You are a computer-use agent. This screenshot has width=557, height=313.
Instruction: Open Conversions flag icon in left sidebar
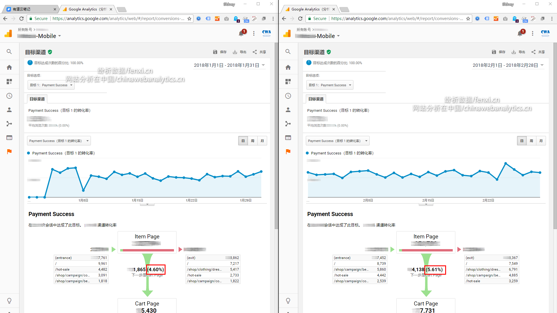click(9, 152)
